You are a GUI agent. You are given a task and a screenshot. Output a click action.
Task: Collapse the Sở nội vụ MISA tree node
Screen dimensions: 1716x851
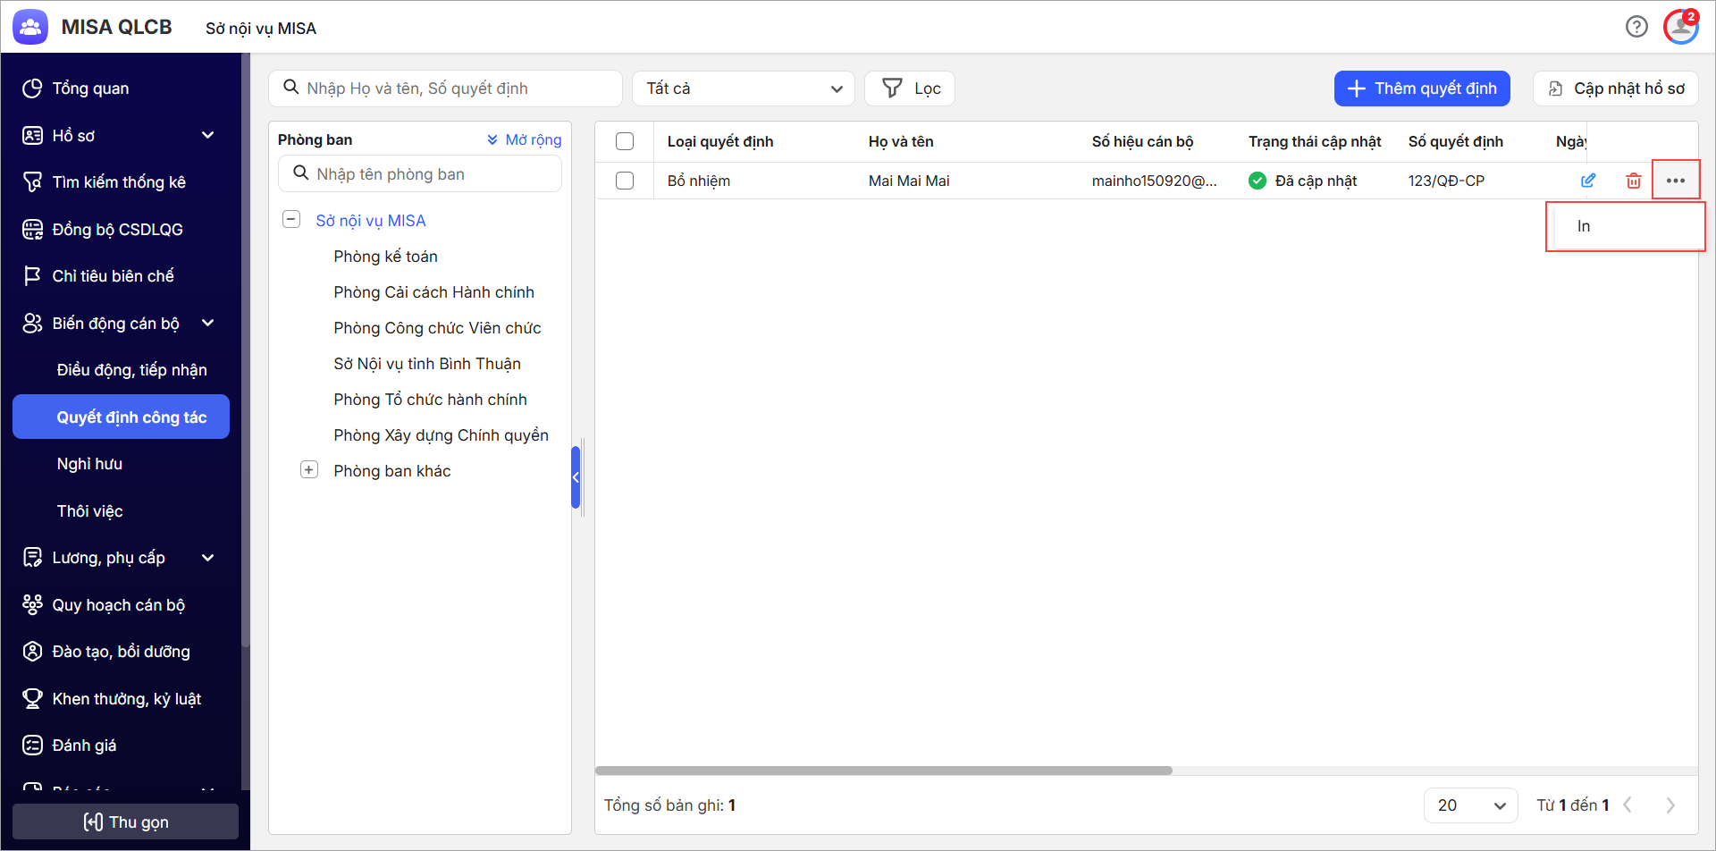pos(291,220)
